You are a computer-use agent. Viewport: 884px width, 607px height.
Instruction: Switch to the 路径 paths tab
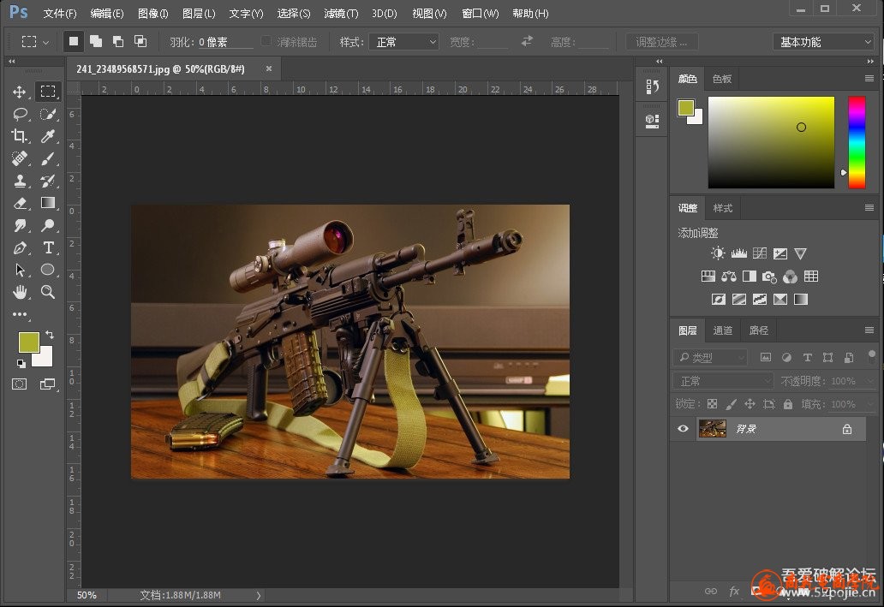[758, 330]
